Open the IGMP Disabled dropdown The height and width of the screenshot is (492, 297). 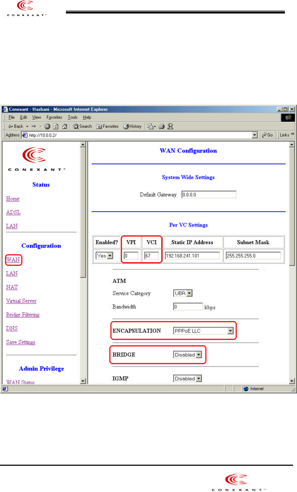click(x=187, y=378)
